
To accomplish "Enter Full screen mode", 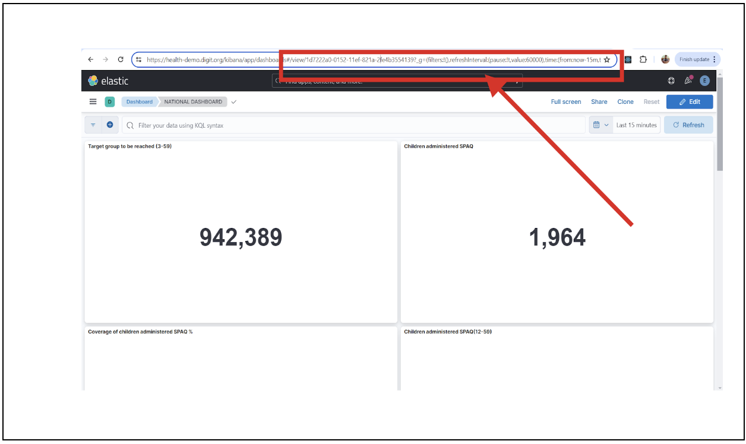I will pos(566,102).
